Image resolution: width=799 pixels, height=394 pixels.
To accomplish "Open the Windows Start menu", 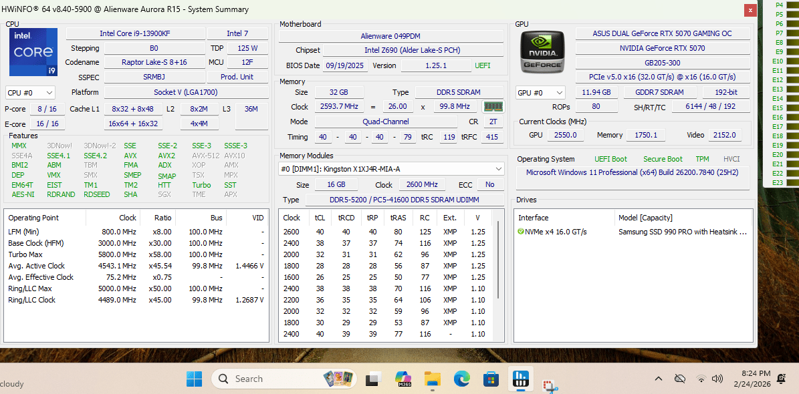I will [195, 378].
